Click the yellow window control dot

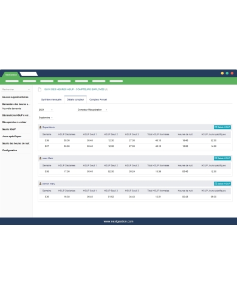[x=222, y=73]
